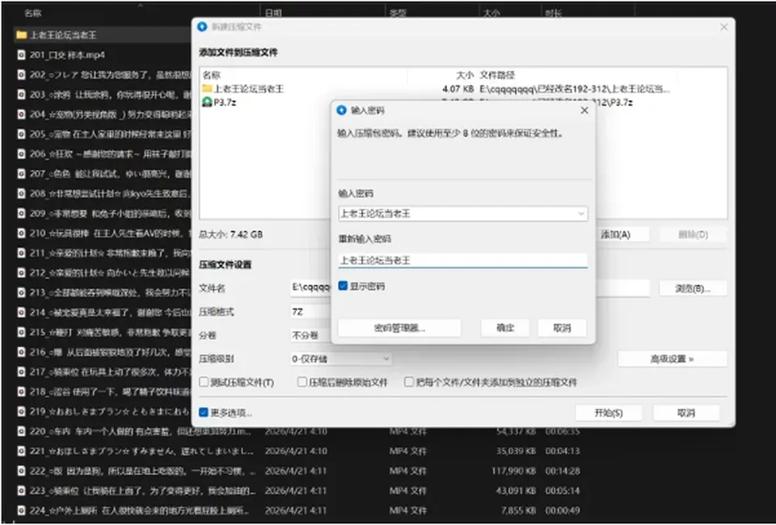Check 把每个文件/文件夹添加到独立的压缩文件 option
Screen dimensions: 776x525
point(409,382)
